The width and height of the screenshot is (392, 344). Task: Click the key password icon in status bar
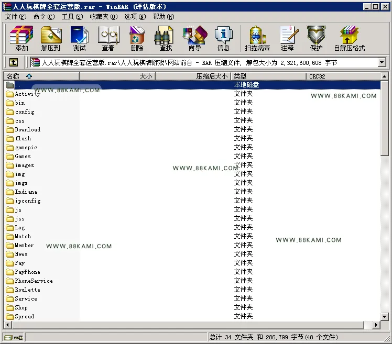(x=18, y=338)
